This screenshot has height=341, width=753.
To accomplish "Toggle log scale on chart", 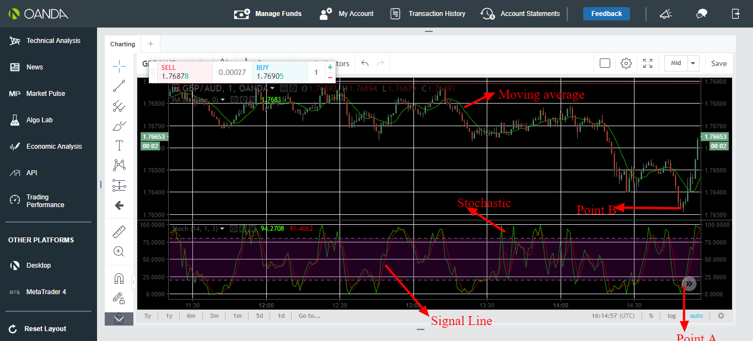I will [671, 316].
